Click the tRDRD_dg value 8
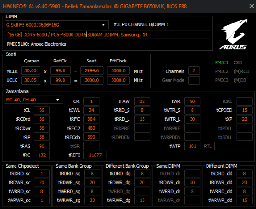The width and height of the screenshot is (256, 209). 142,173
